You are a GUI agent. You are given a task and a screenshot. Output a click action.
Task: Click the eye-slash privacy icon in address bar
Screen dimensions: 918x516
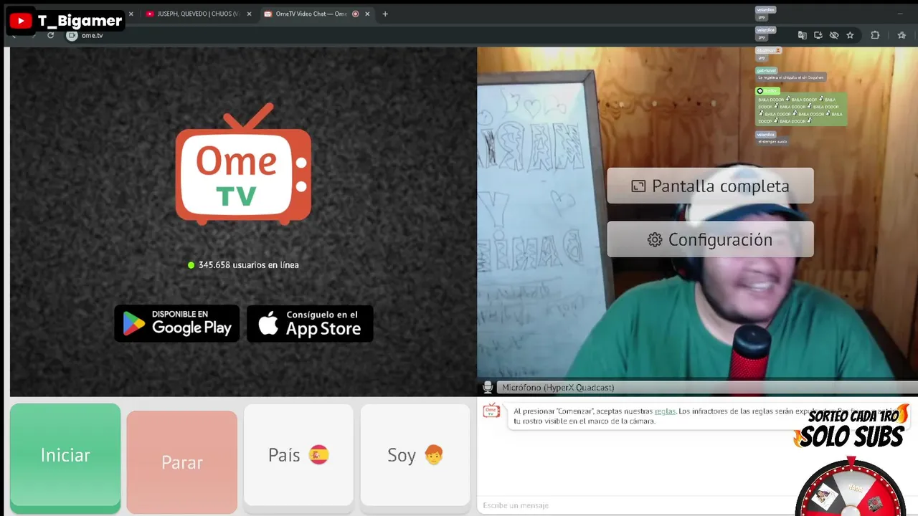pyautogui.click(x=834, y=35)
